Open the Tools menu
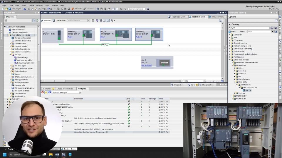This screenshot has height=158, width=282. (47, 5)
